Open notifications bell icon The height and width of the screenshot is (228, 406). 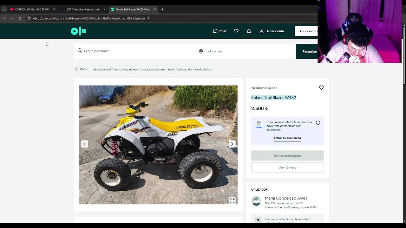pos(249,31)
